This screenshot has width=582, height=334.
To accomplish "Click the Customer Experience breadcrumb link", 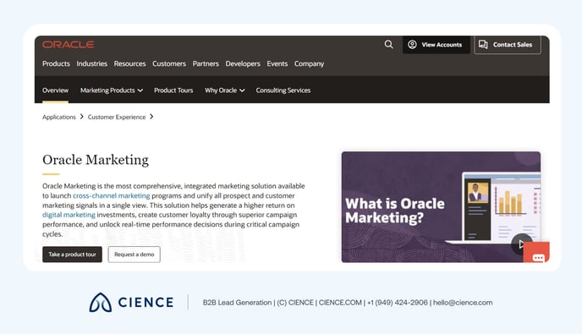I will click(x=117, y=117).
